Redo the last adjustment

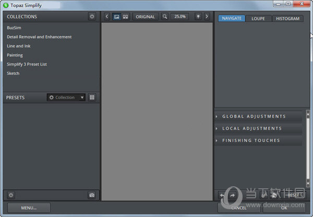pos(232,195)
